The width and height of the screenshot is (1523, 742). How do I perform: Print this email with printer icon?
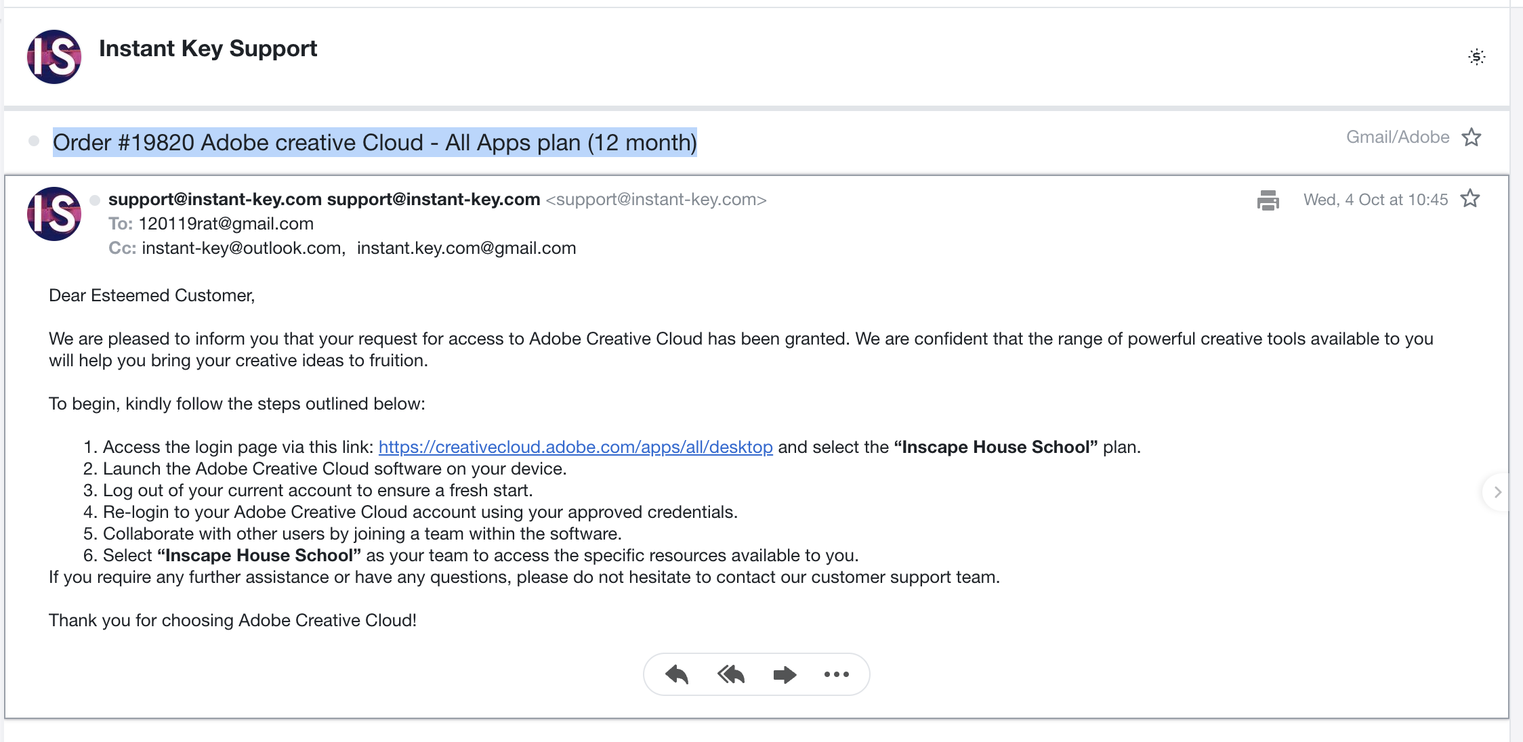(1268, 200)
